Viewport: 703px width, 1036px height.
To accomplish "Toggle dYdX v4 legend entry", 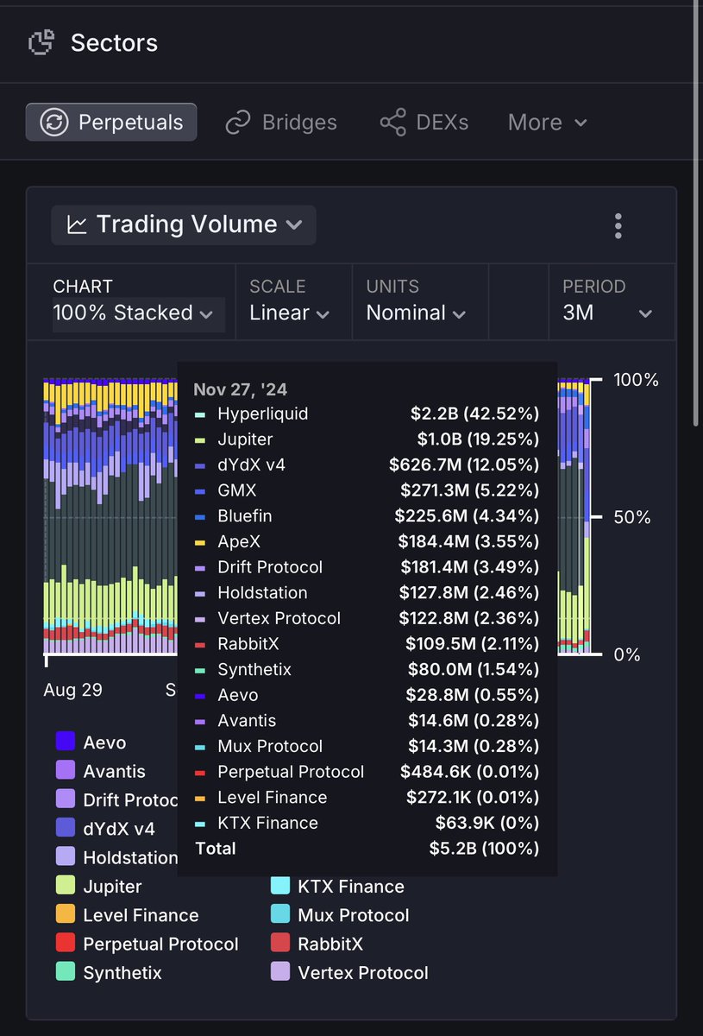I will click(105, 828).
